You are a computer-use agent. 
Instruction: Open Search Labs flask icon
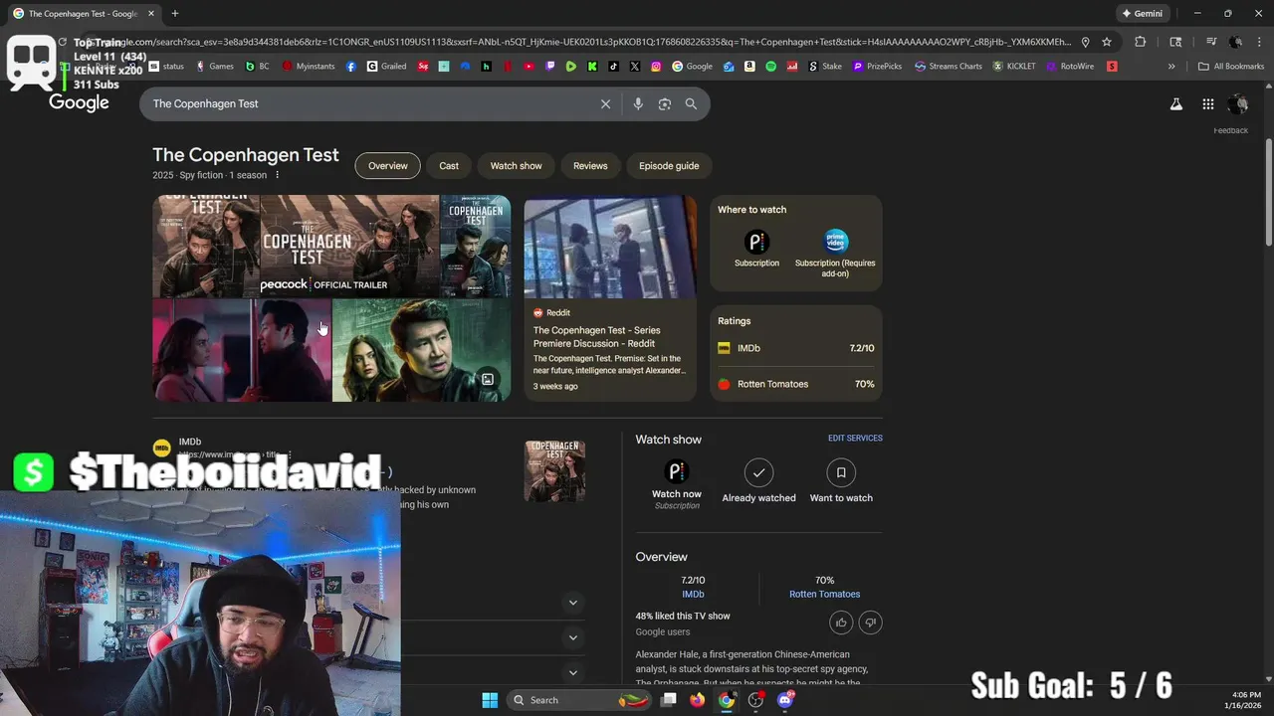click(1175, 104)
